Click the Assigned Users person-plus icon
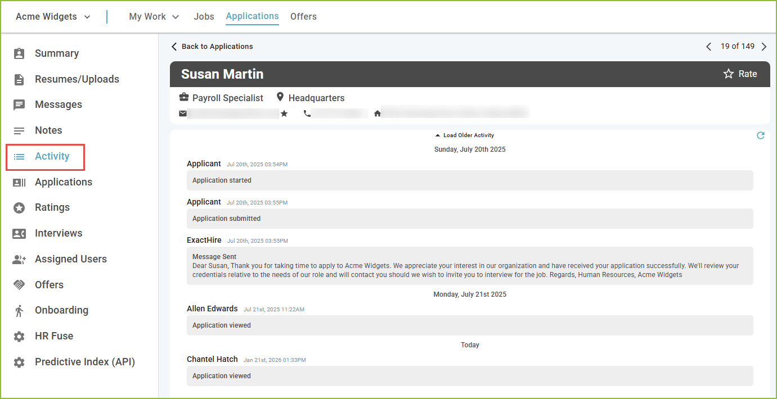The height and width of the screenshot is (399, 777). click(x=19, y=259)
